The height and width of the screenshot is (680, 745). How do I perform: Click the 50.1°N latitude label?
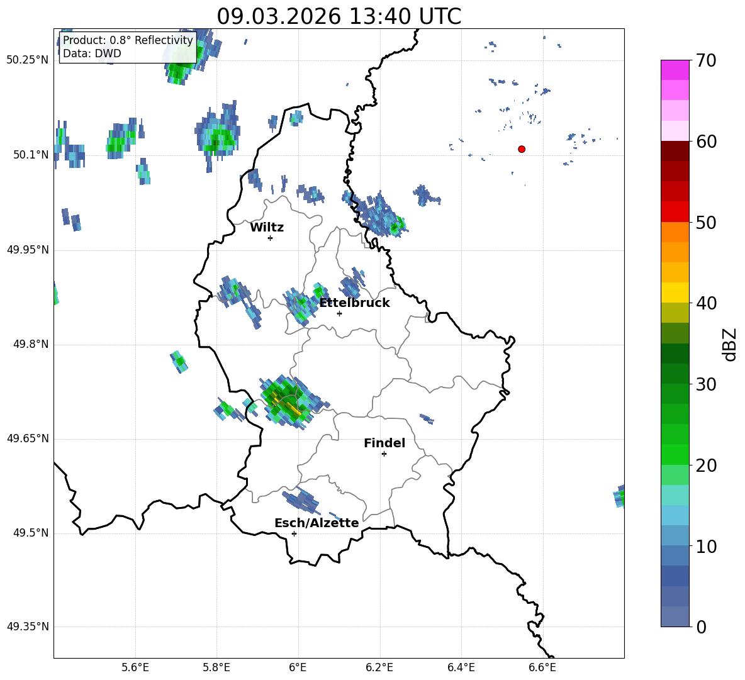pos(31,155)
